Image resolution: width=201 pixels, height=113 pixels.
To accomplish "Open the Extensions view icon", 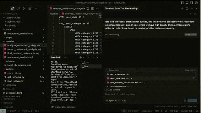I will 30,8.
